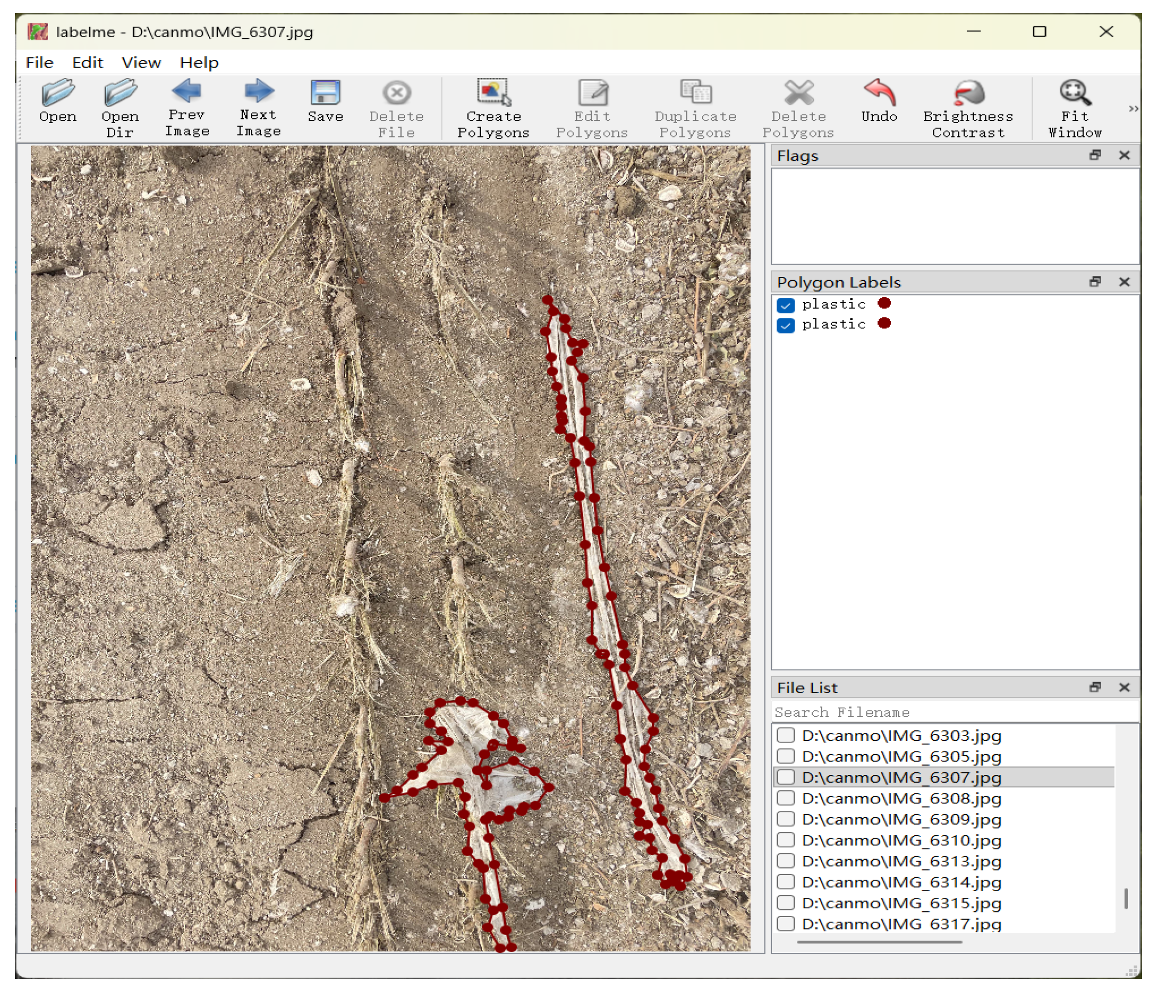Open Brightness Contrast adjustment tool

[968, 93]
